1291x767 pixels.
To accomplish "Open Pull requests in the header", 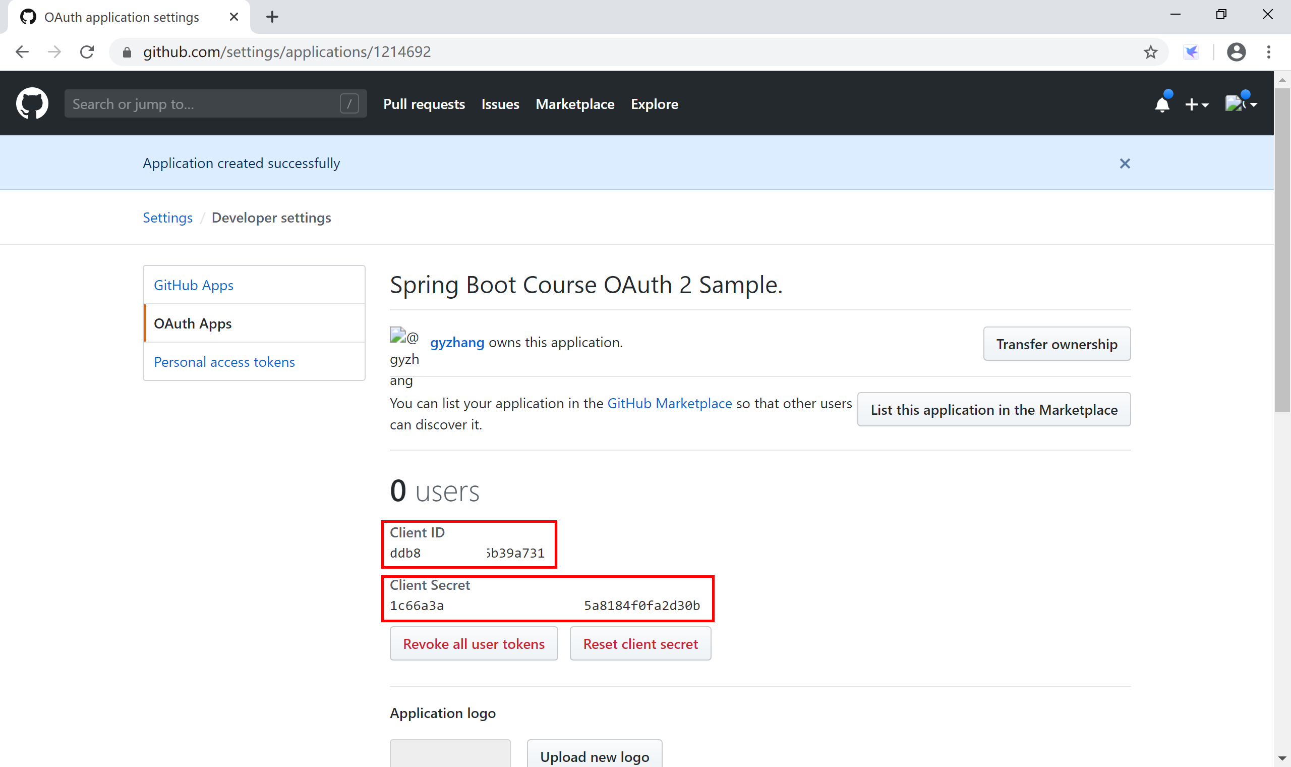I will pyautogui.click(x=424, y=104).
